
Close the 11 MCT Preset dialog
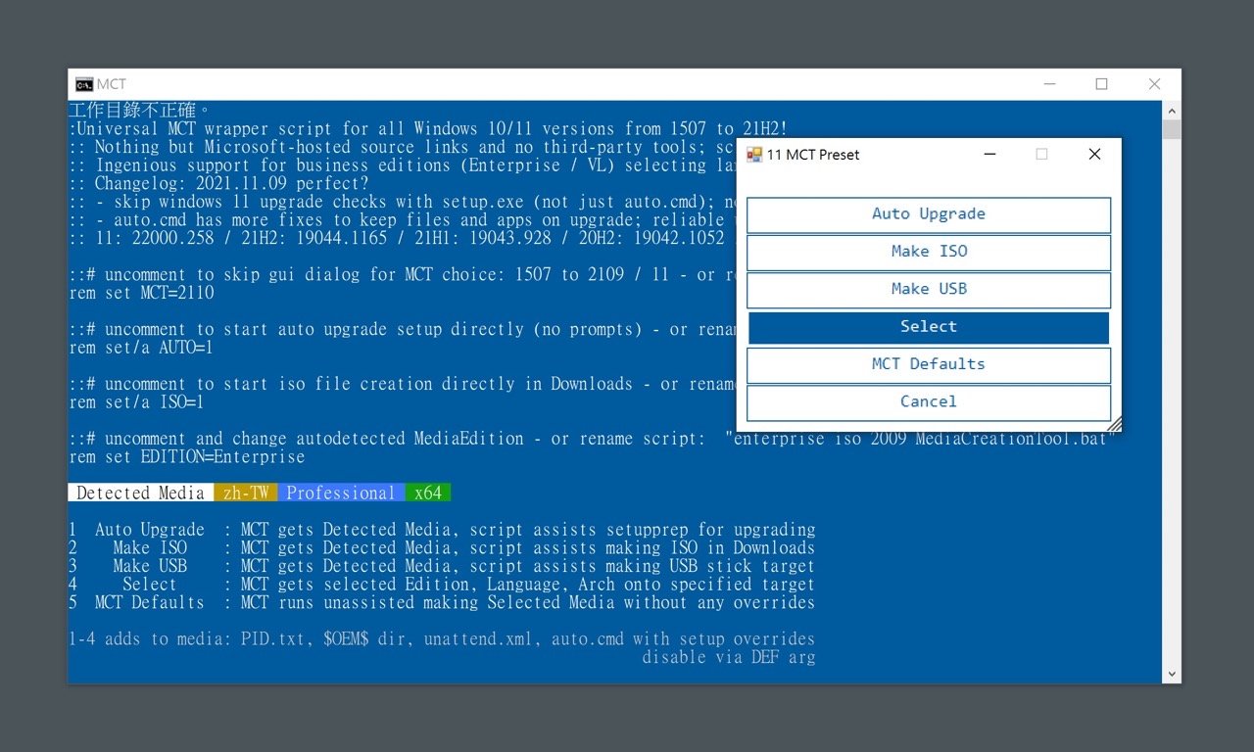(x=1094, y=155)
